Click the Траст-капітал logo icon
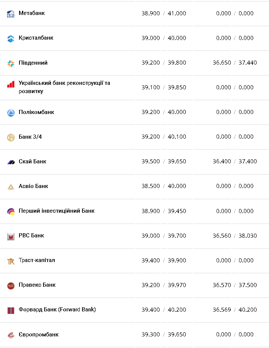The height and width of the screenshot is (348, 269). coord(10,261)
